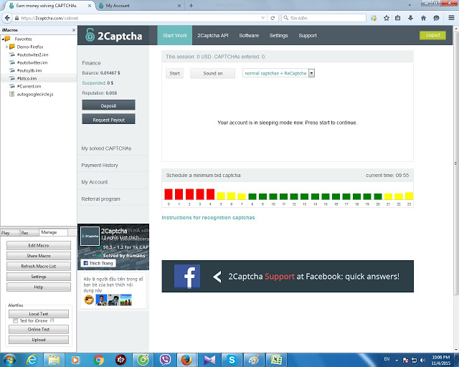This screenshot has width=459, height=367.
Task: Click the Deposit button
Action: pos(108,105)
